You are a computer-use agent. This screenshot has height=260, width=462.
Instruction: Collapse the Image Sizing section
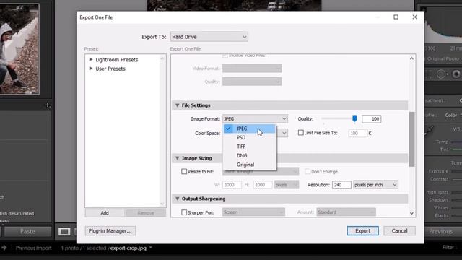point(178,158)
